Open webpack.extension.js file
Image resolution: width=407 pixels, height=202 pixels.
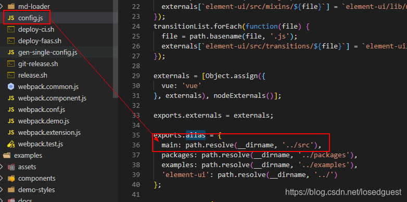49,132
